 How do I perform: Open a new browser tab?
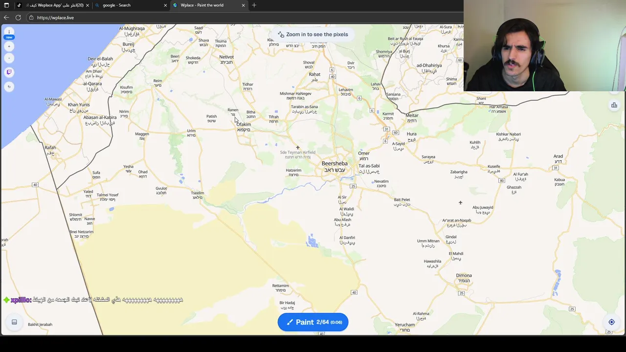[254, 5]
